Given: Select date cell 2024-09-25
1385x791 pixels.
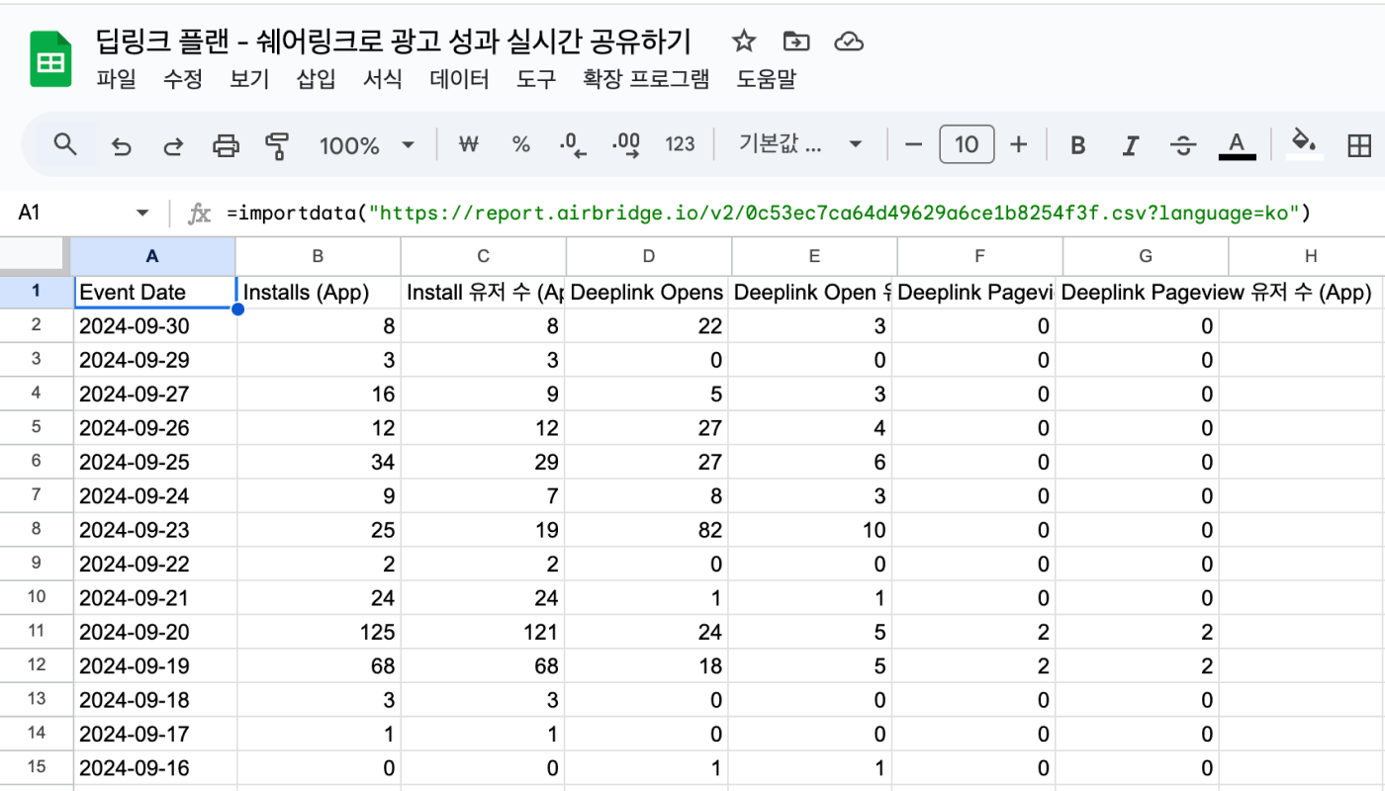Looking at the screenshot, I should click(154, 462).
